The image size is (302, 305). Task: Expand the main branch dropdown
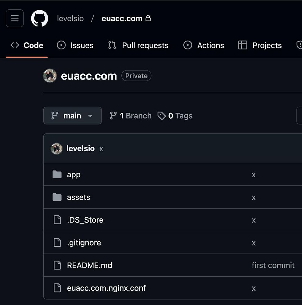72,116
